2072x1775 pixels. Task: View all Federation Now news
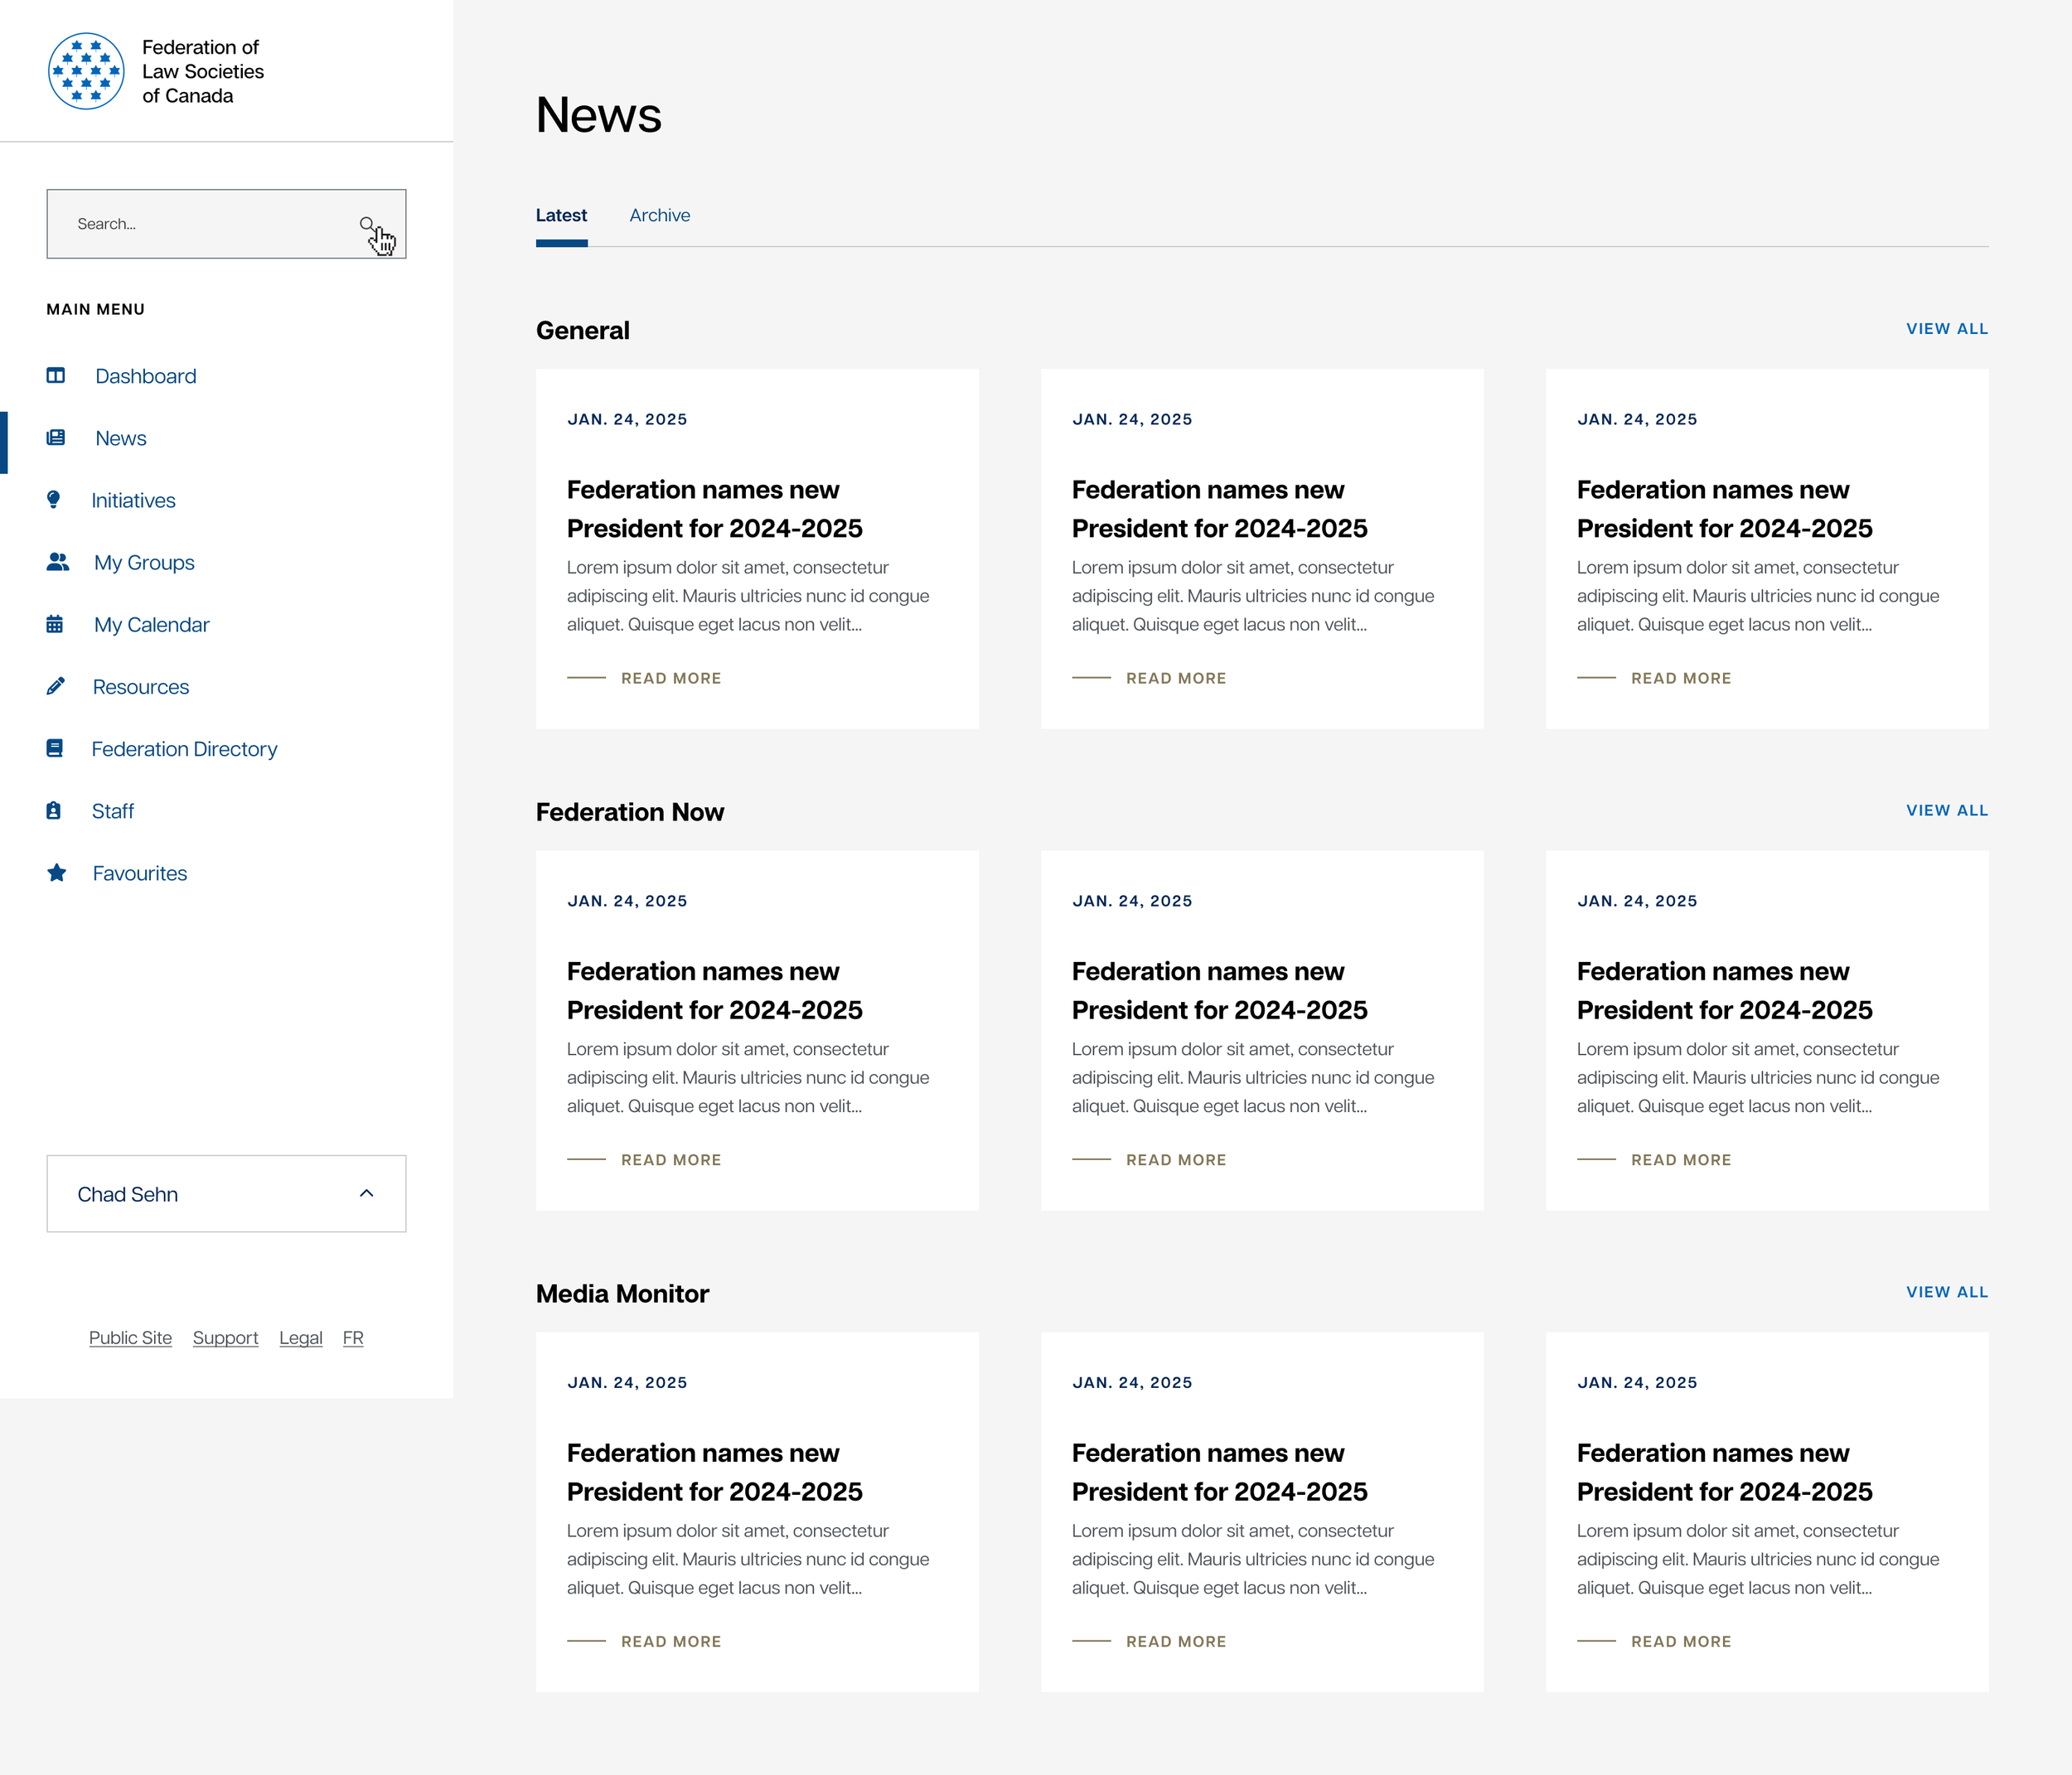click(x=1947, y=810)
